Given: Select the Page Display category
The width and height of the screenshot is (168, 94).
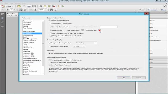Looking at the screenshot, I should click(27, 28).
